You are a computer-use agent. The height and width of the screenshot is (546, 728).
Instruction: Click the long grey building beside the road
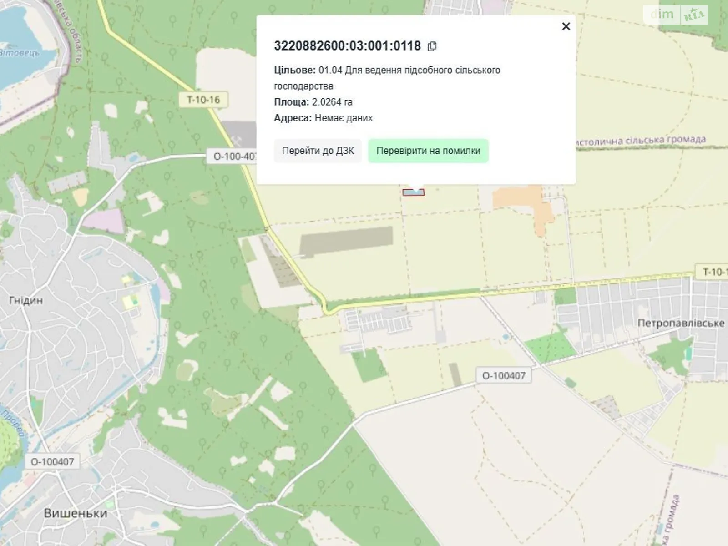[346, 241]
